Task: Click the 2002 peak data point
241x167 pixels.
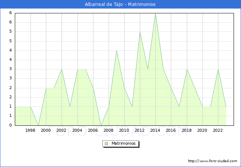Action: tap(62, 69)
